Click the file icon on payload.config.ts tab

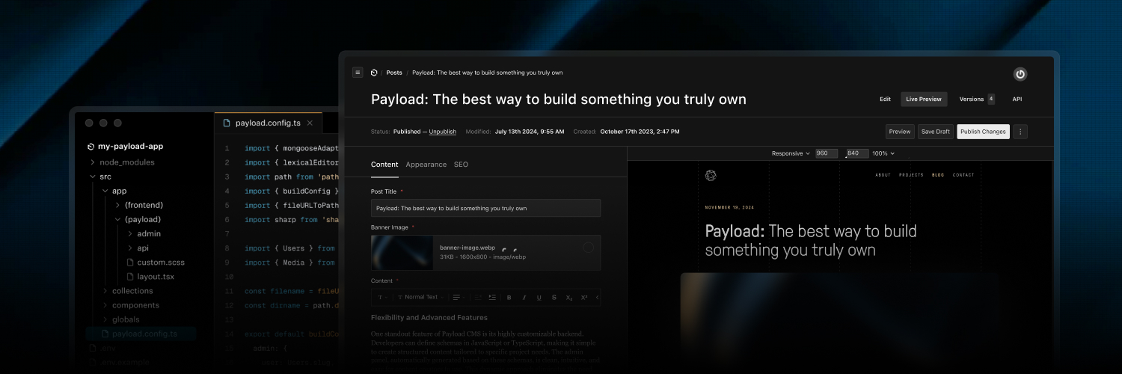[227, 123]
